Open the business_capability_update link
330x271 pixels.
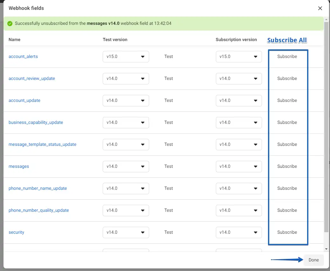click(36, 123)
